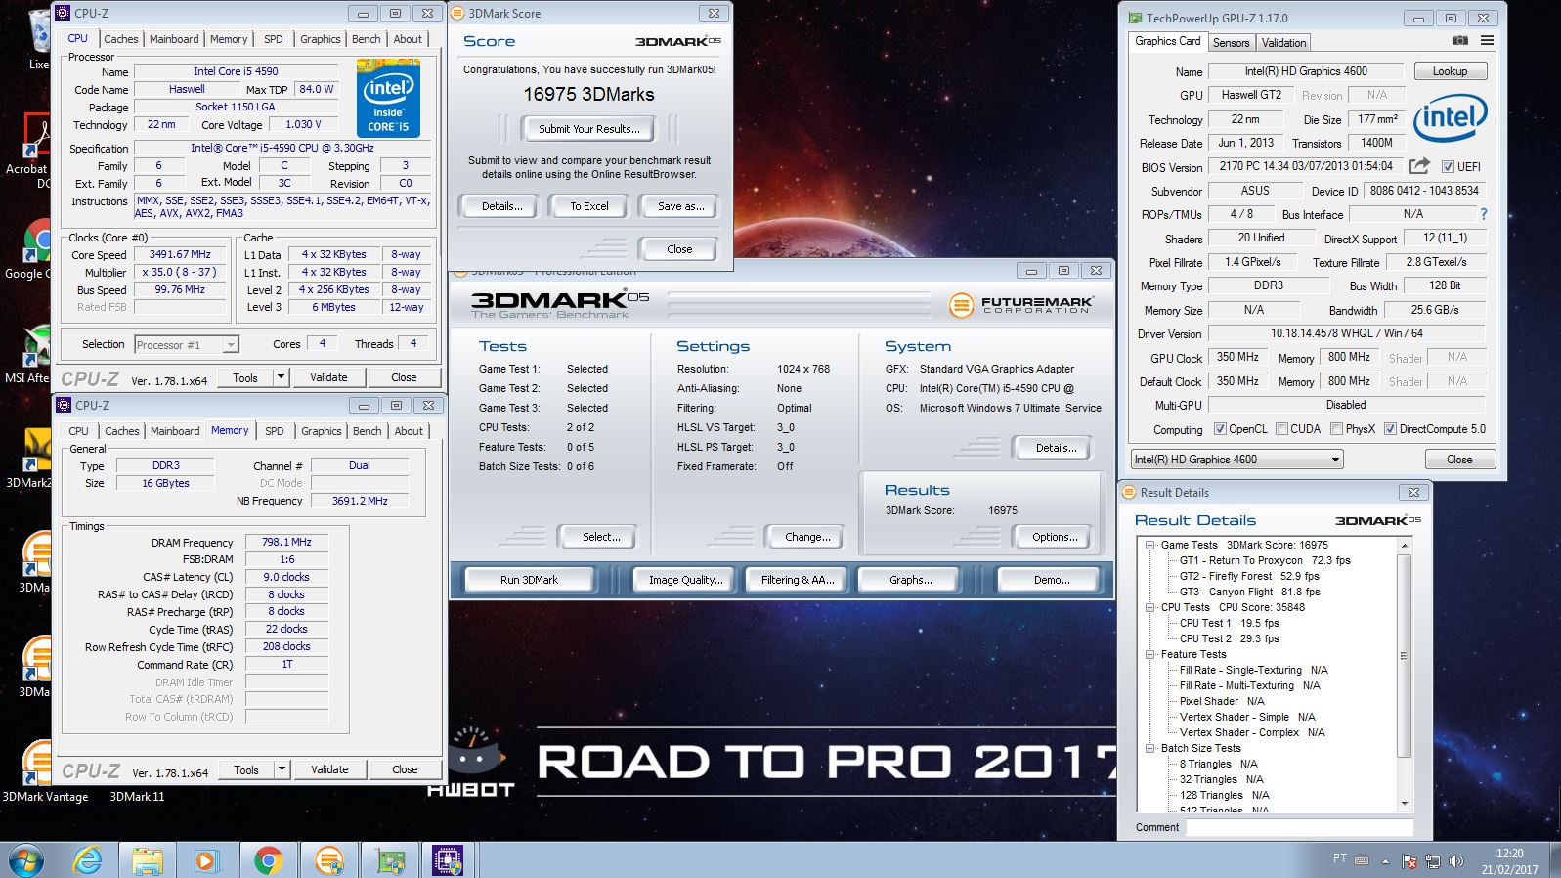Switch to Google Chrome on the taskbar

click(x=268, y=860)
